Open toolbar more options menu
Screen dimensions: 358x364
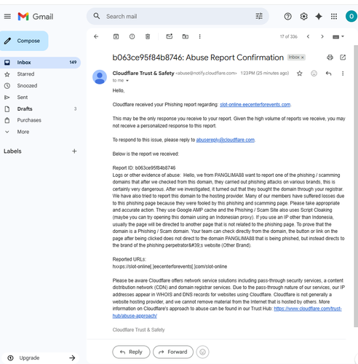199,36
